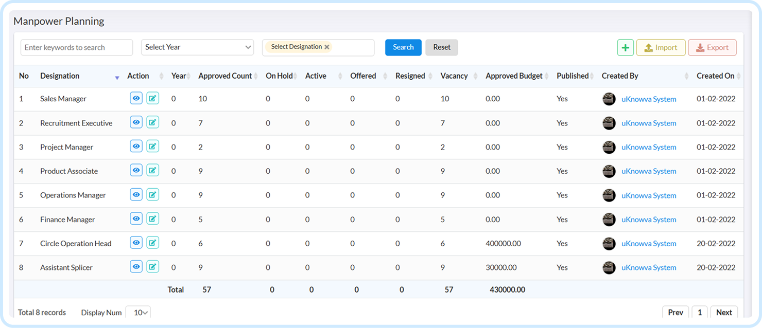View the Recruitment Executive record
The image size is (762, 328).
pos(136,122)
